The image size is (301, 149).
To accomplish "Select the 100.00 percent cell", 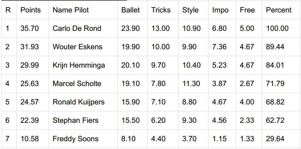I will click(281, 28).
